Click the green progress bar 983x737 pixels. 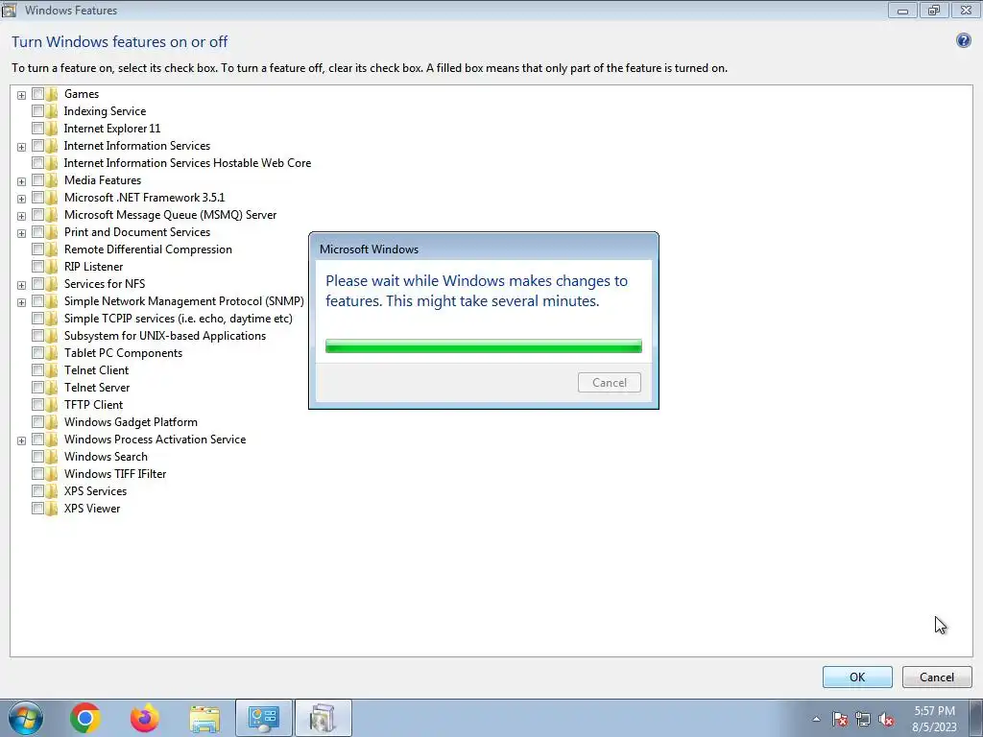484,345
